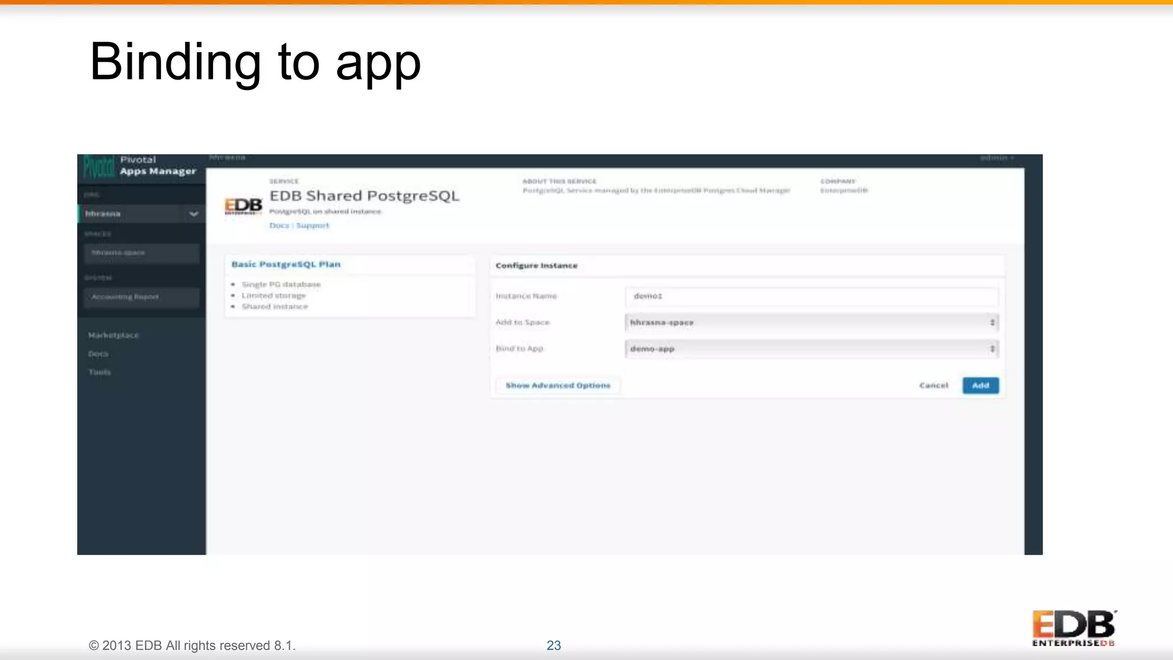Screen dimensions: 1173x660
Task: Open Tools from the left sidebar
Action: coord(99,372)
